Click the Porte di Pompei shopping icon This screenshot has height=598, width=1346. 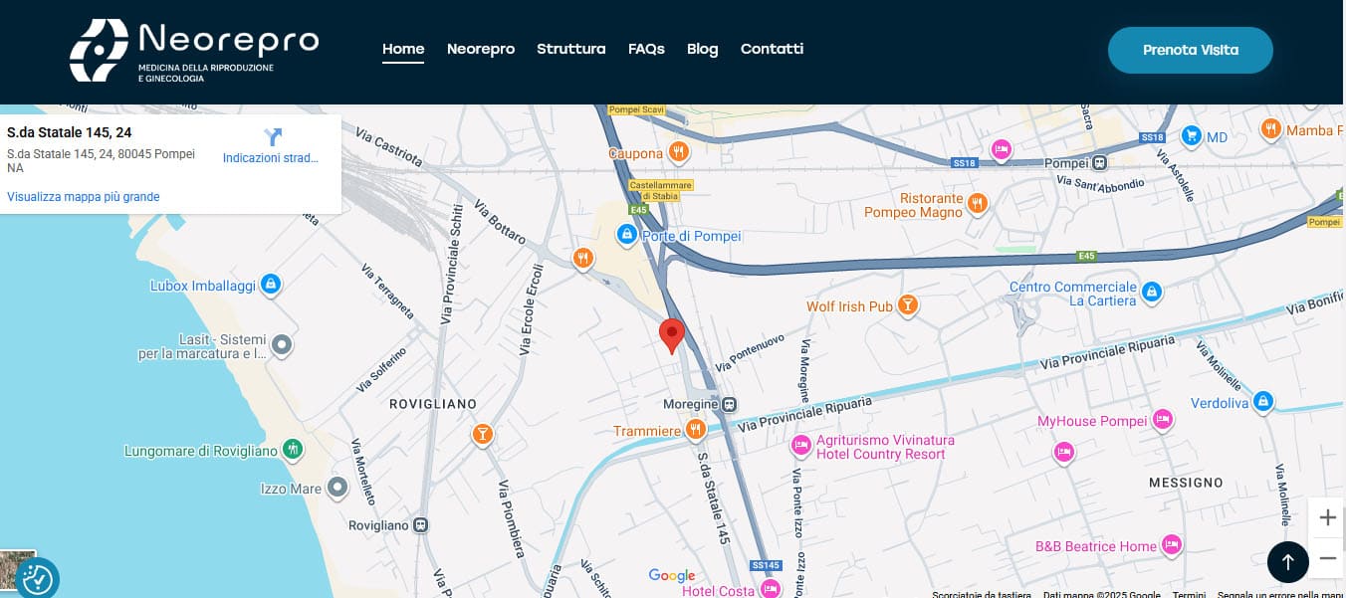click(626, 235)
